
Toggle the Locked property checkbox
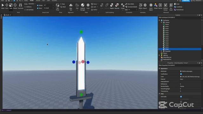point(181,102)
